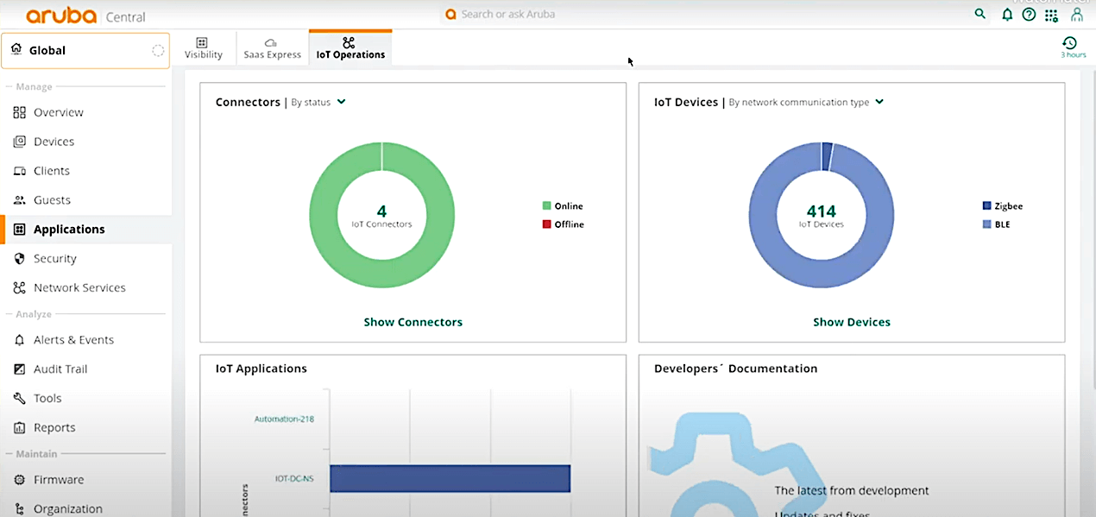Click the IOT-DC-NS bar in chart
Screen dimensions: 1096x517
450,478
